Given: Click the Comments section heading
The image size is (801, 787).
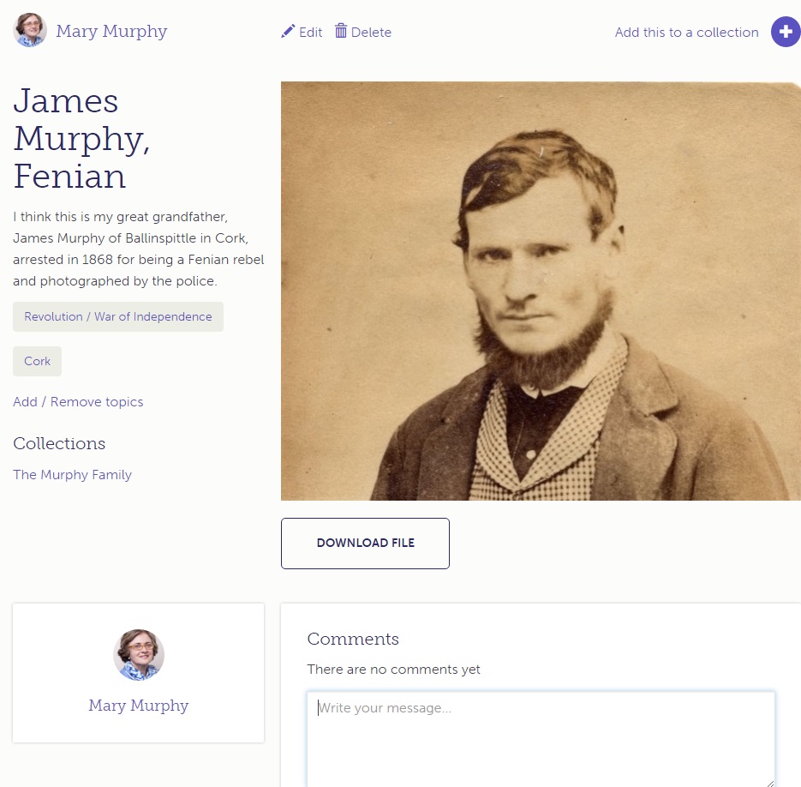Looking at the screenshot, I should (353, 639).
